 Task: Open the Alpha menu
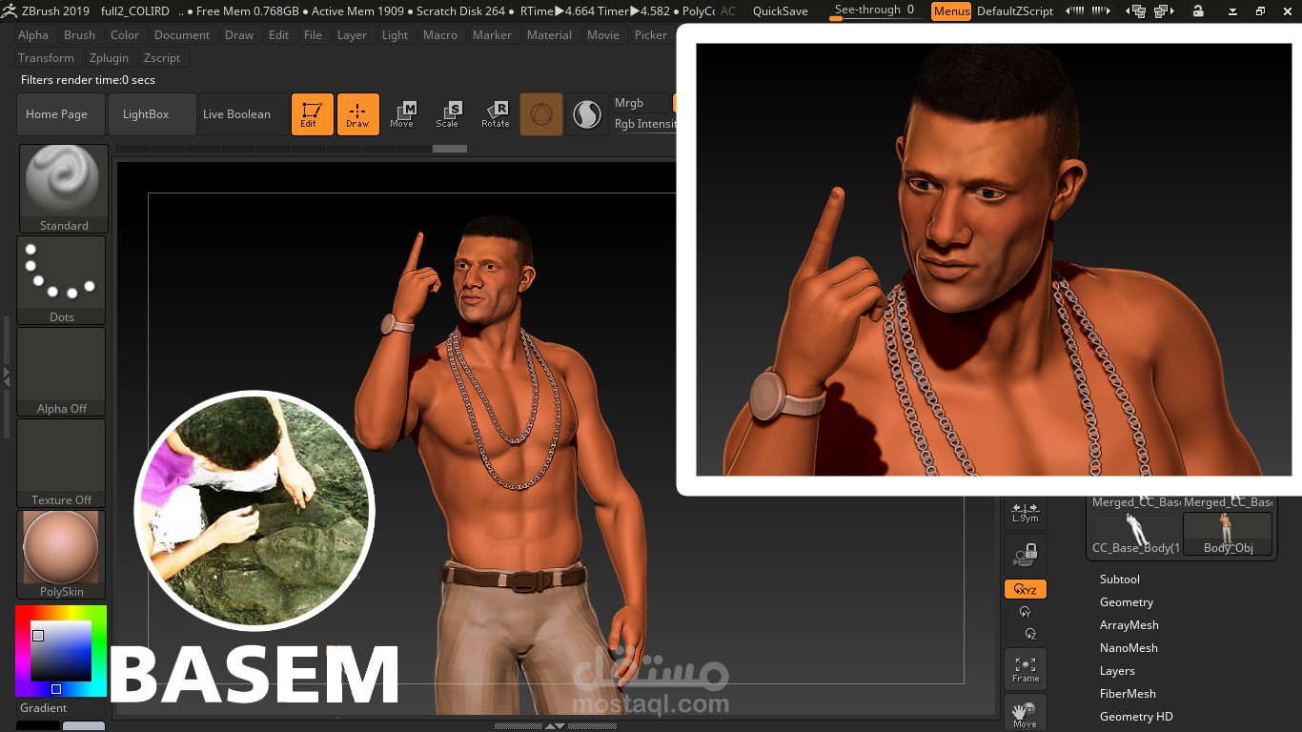click(33, 35)
